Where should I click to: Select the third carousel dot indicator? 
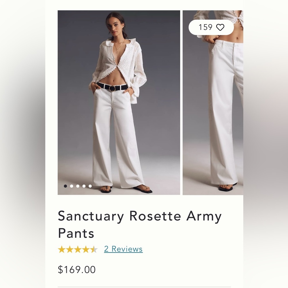click(x=78, y=187)
